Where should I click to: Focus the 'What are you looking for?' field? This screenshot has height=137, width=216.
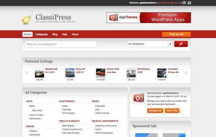click(x=61, y=44)
